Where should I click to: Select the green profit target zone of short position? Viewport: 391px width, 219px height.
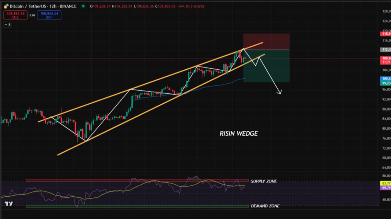pyautogui.click(x=266, y=66)
